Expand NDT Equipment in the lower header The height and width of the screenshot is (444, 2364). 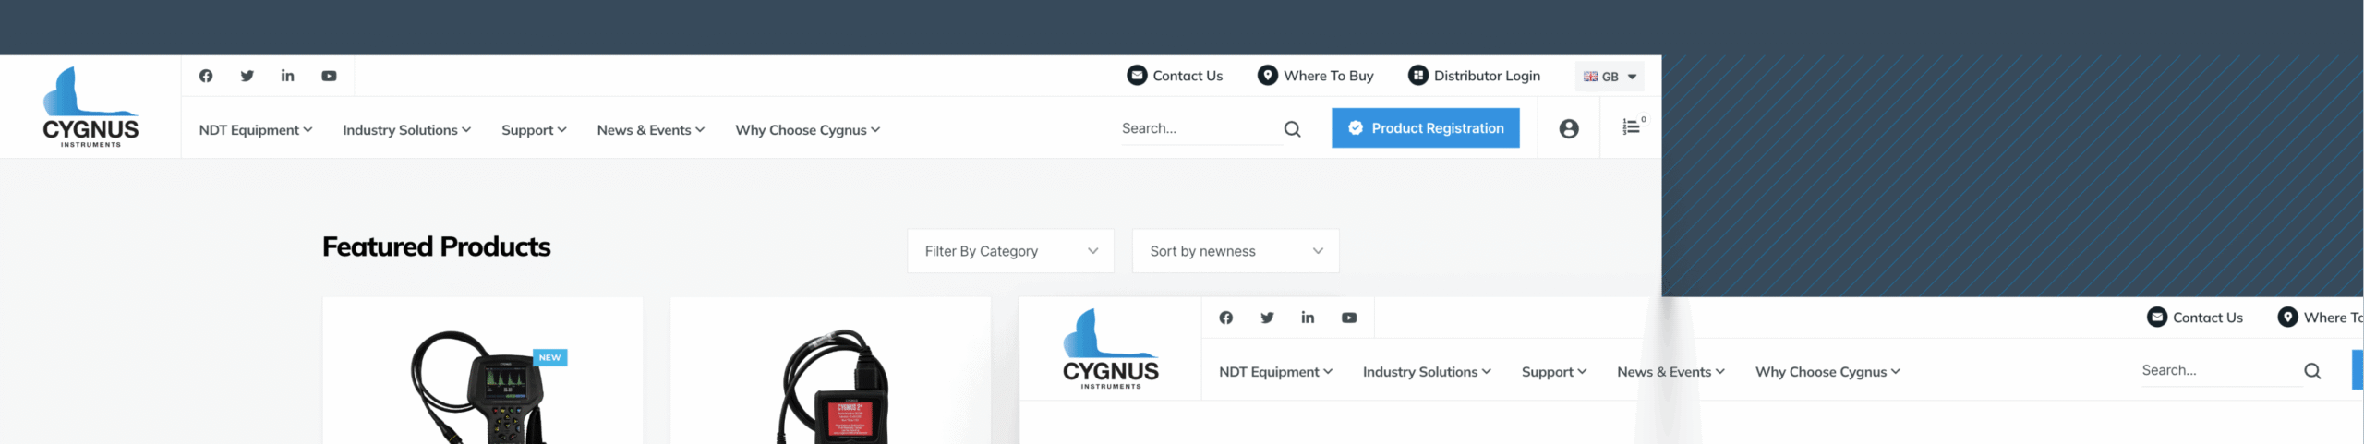tap(1275, 372)
